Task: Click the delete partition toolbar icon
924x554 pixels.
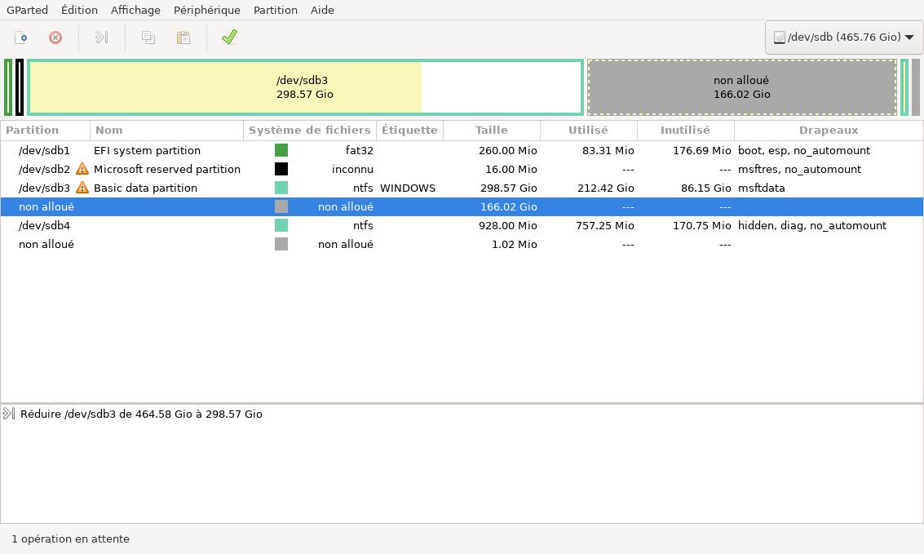Action: pyautogui.click(x=55, y=38)
